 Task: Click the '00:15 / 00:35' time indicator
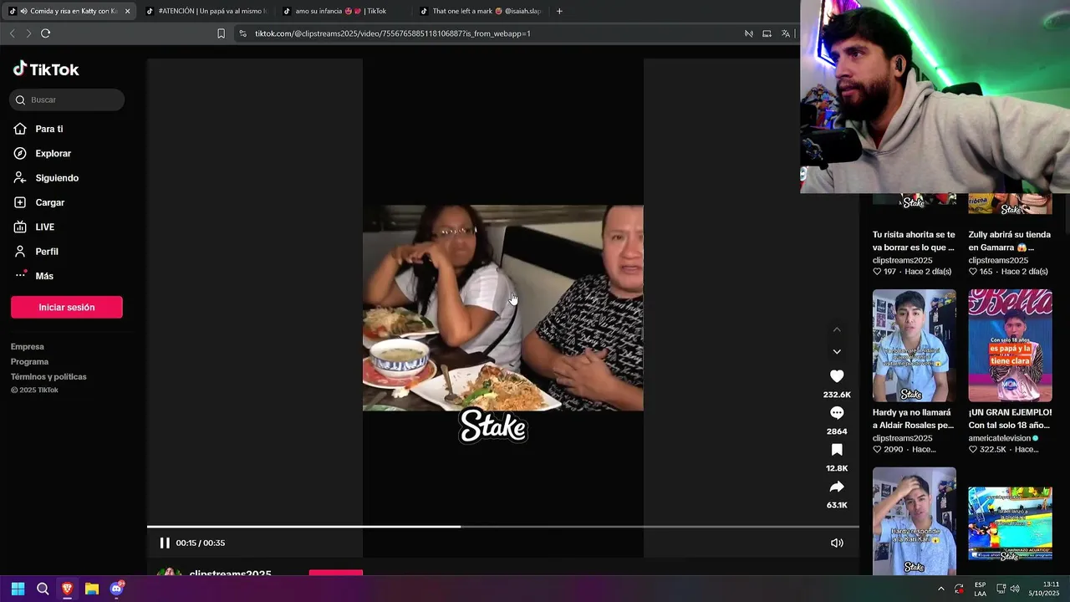201,543
